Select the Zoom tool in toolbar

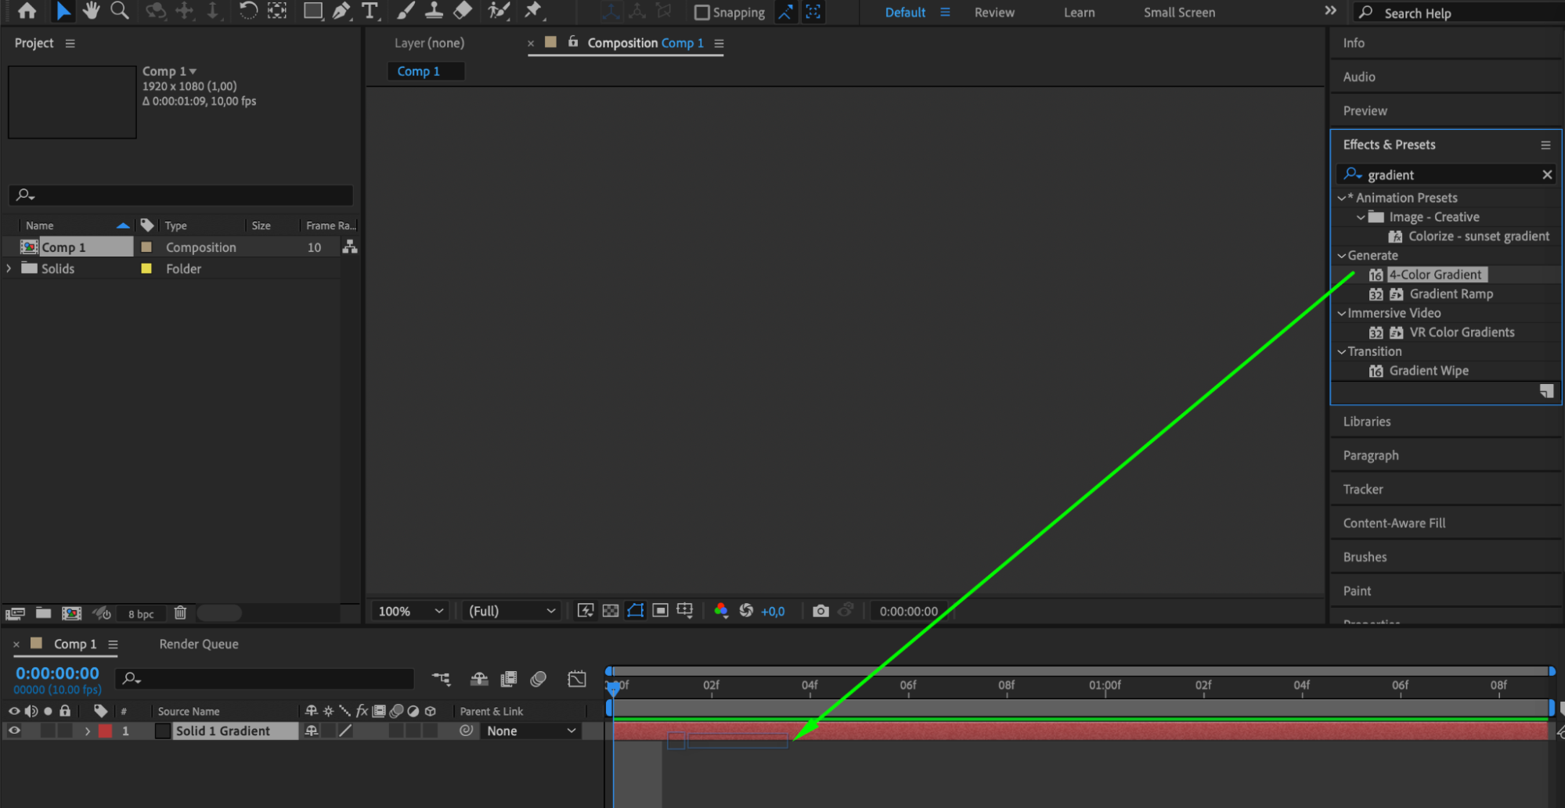point(120,11)
